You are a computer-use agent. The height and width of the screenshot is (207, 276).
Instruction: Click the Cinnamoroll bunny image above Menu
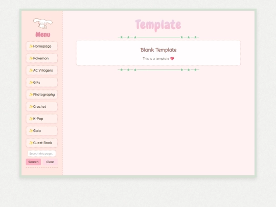tap(43, 24)
